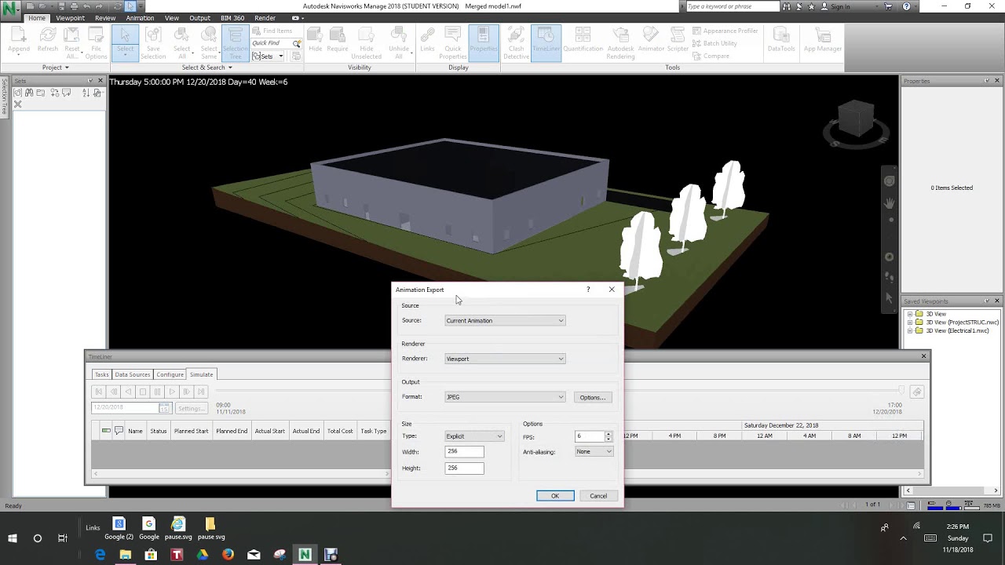Open the Anti-aliasing dropdown
This screenshot has width=1005, height=565.
tap(594, 451)
